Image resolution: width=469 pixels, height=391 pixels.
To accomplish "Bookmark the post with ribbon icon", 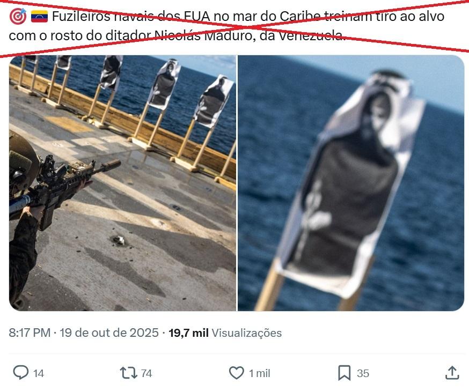I will (x=344, y=373).
